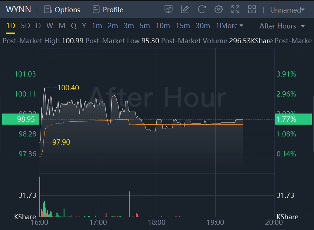Click the Post-Market High value 100.99
The width and height of the screenshot is (314, 230).
coord(72,41)
